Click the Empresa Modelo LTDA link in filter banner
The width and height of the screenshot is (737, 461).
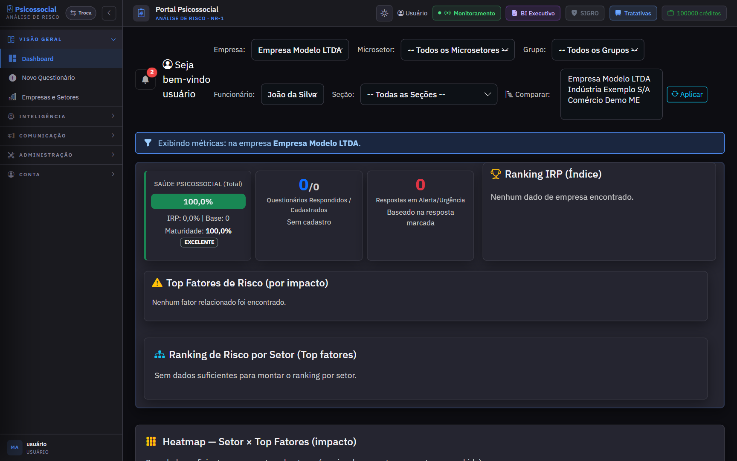[x=316, y=143]
